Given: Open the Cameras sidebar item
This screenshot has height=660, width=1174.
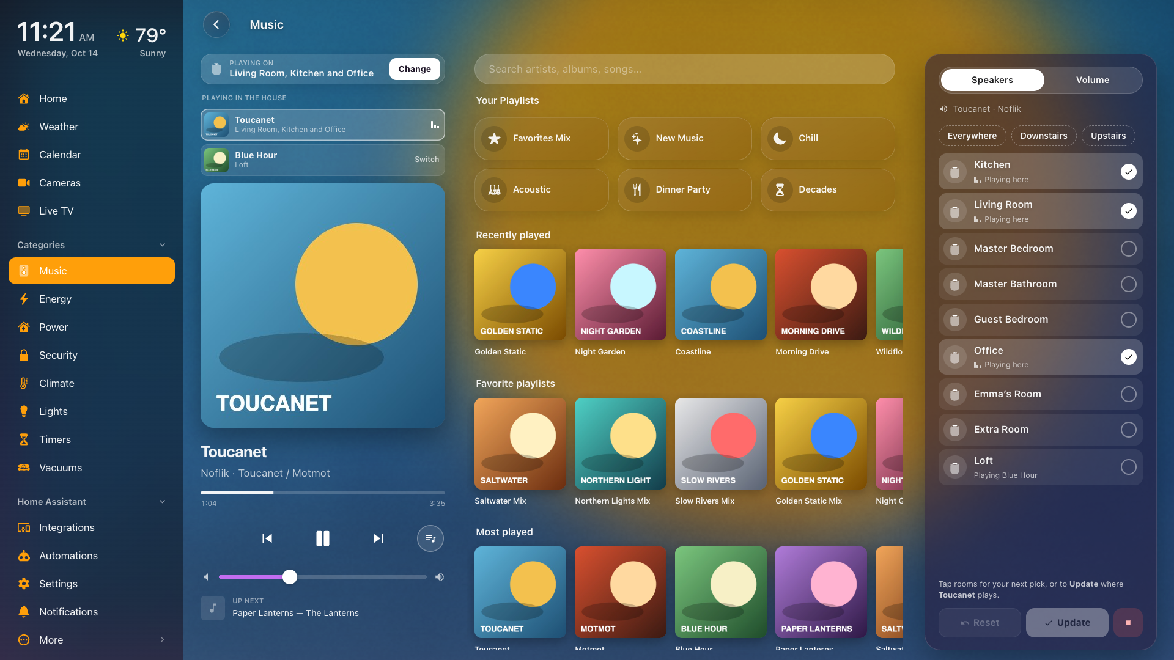Looking at the screenshot, I should [x=92, y=183].
